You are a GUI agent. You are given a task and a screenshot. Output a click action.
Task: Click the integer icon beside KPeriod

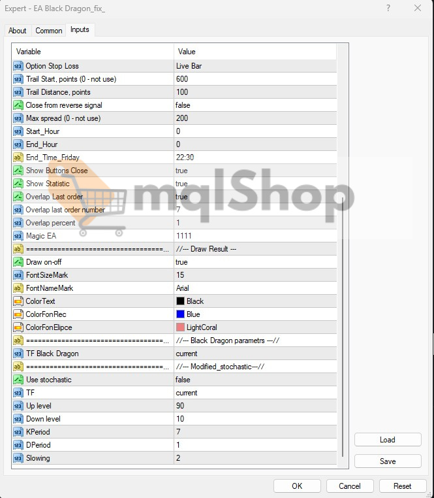[18, 432]
